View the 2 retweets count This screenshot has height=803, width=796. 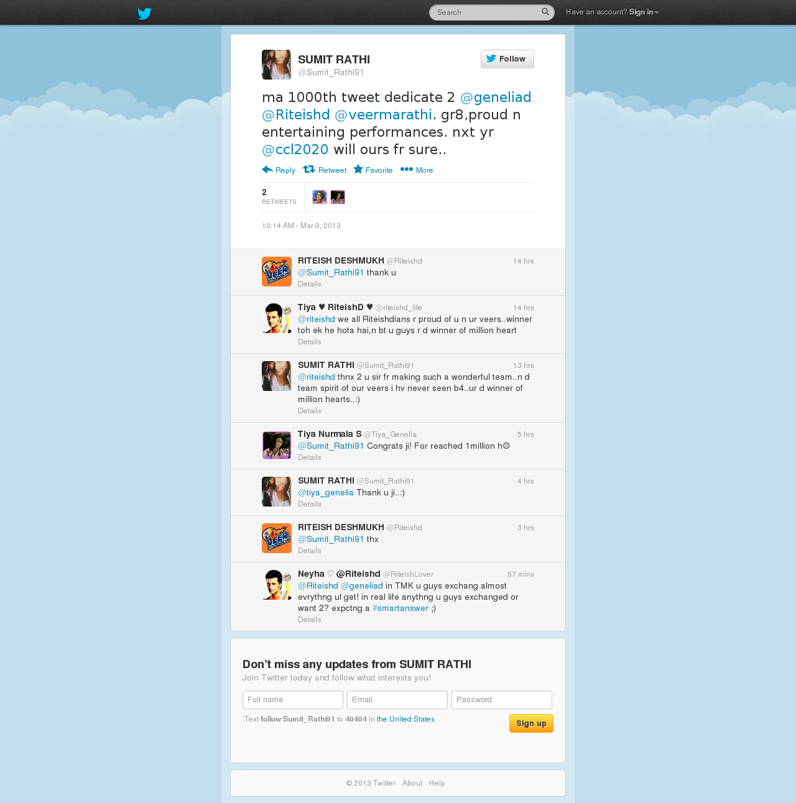pos(279,196)
